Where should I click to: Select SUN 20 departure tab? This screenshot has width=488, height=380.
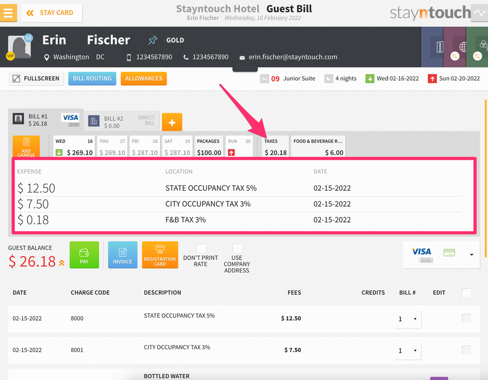[x=239, y=146]
